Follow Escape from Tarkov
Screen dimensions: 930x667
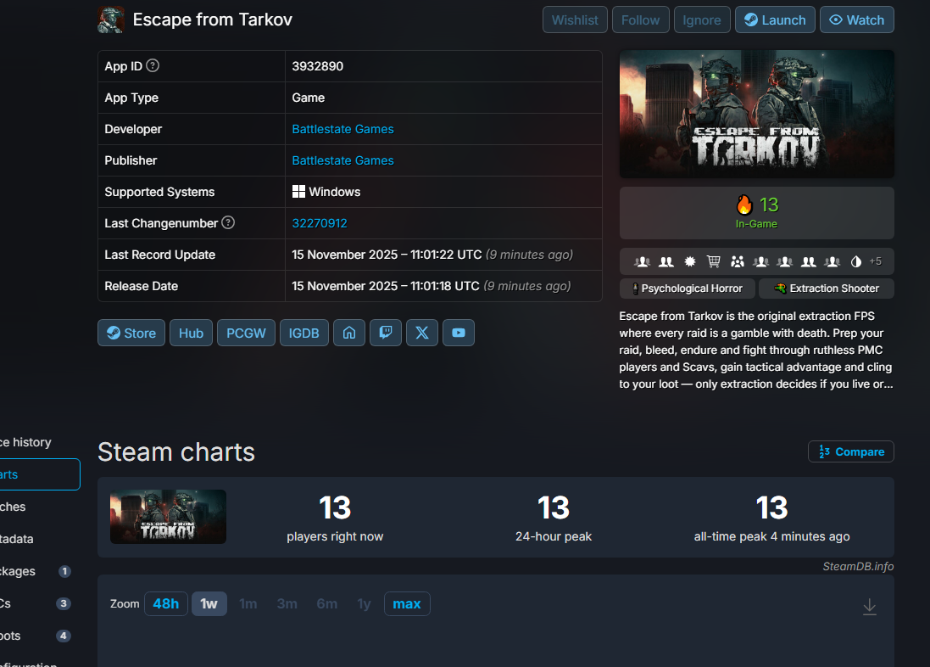pyautogui.click(x=641, y=20)
